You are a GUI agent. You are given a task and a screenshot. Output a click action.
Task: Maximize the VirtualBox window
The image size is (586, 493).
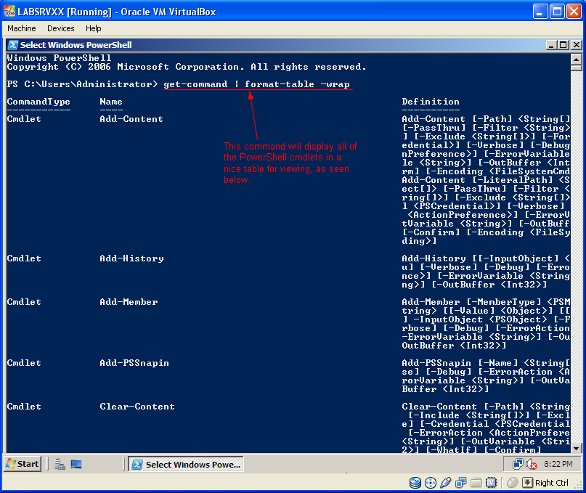[557, 12]
